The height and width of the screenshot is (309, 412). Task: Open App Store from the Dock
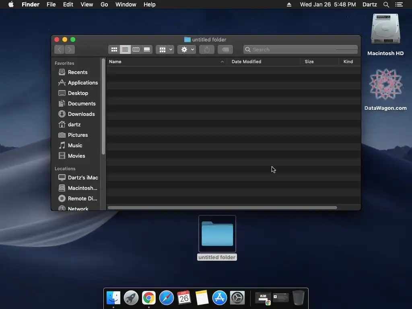(x=219, y=298)
